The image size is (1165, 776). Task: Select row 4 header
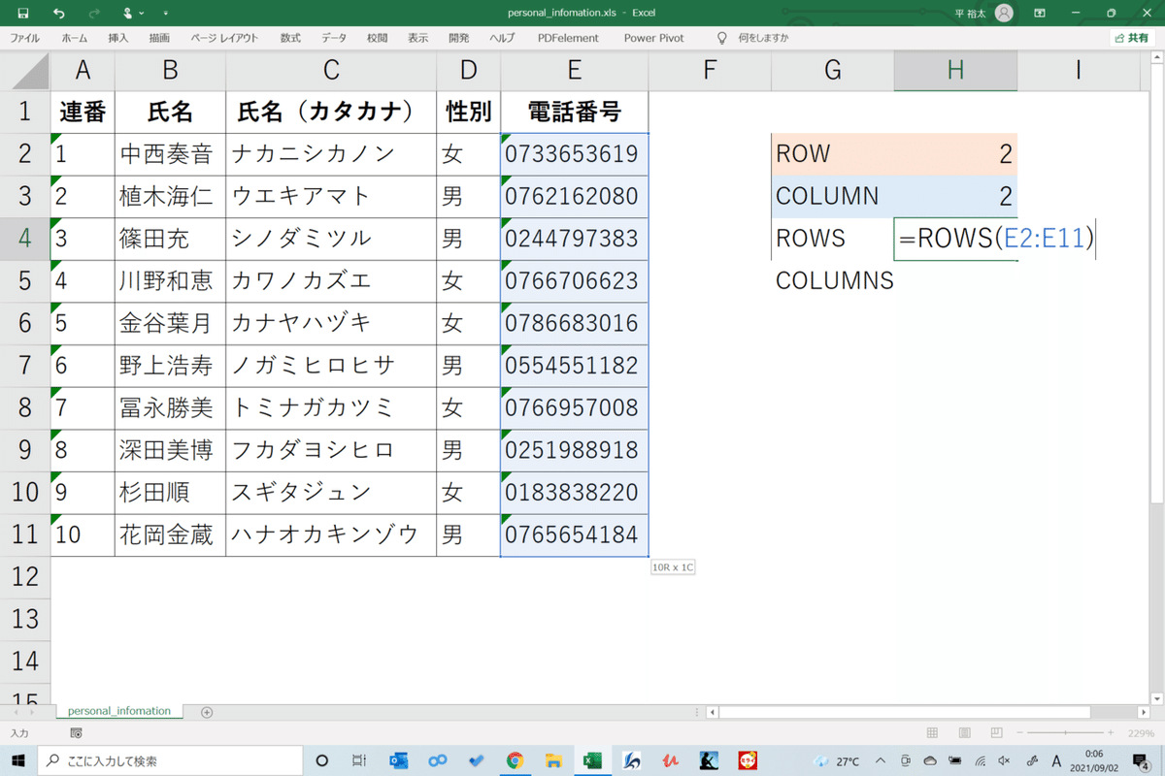[x=25, y=239]
